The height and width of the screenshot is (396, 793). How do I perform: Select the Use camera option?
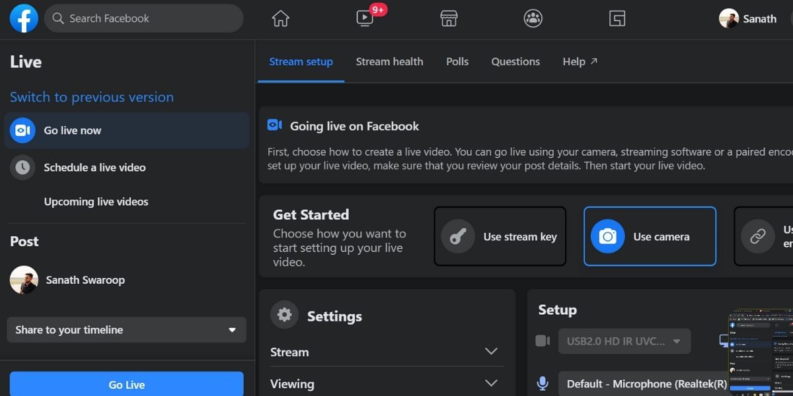click(650, 236)
